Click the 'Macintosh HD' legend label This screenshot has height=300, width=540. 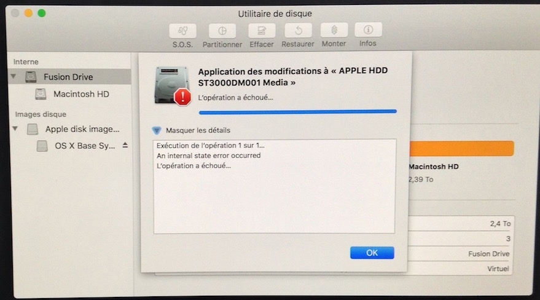point(434,167)
